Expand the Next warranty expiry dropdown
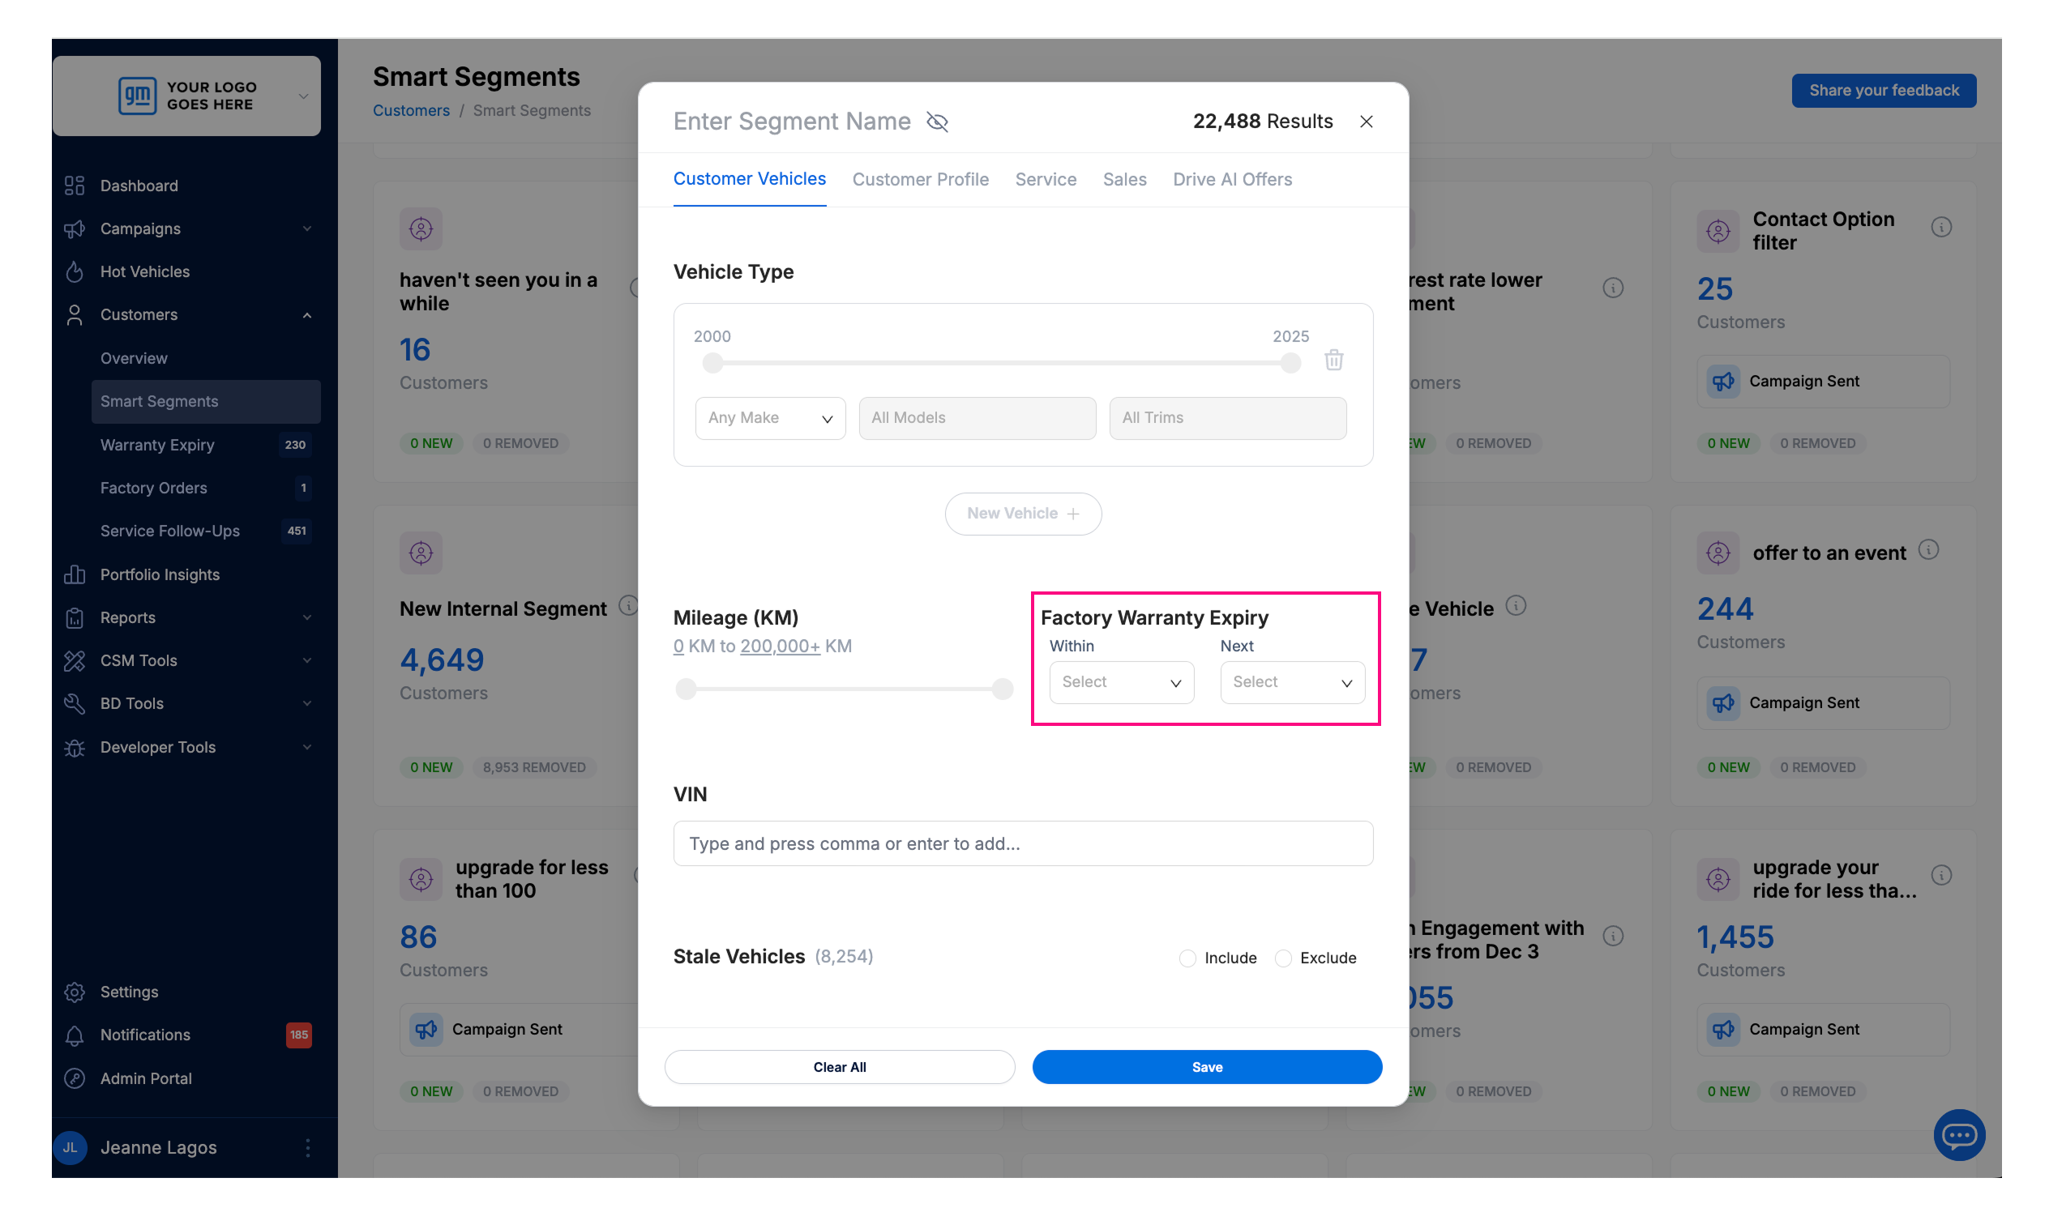 click(1291, 682)
